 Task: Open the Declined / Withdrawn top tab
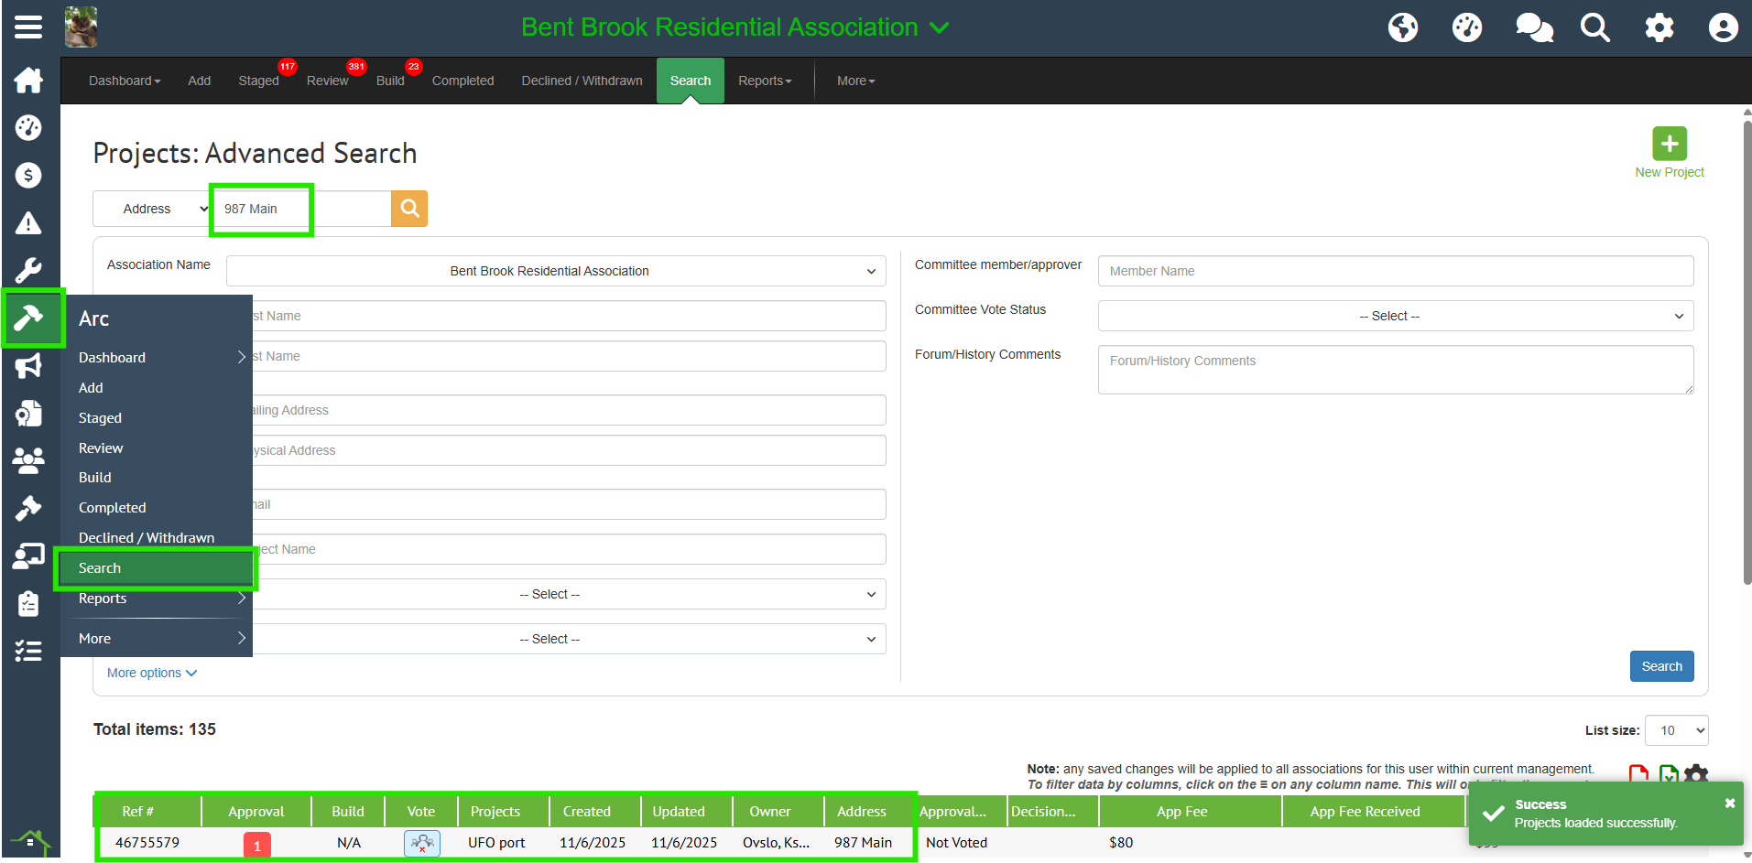(x=582, y=81)
